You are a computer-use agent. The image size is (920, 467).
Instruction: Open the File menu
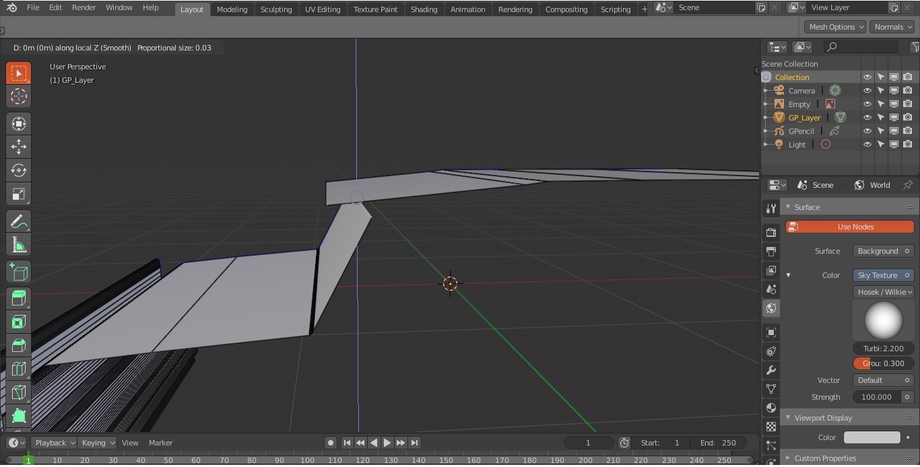tap(32, 7)
